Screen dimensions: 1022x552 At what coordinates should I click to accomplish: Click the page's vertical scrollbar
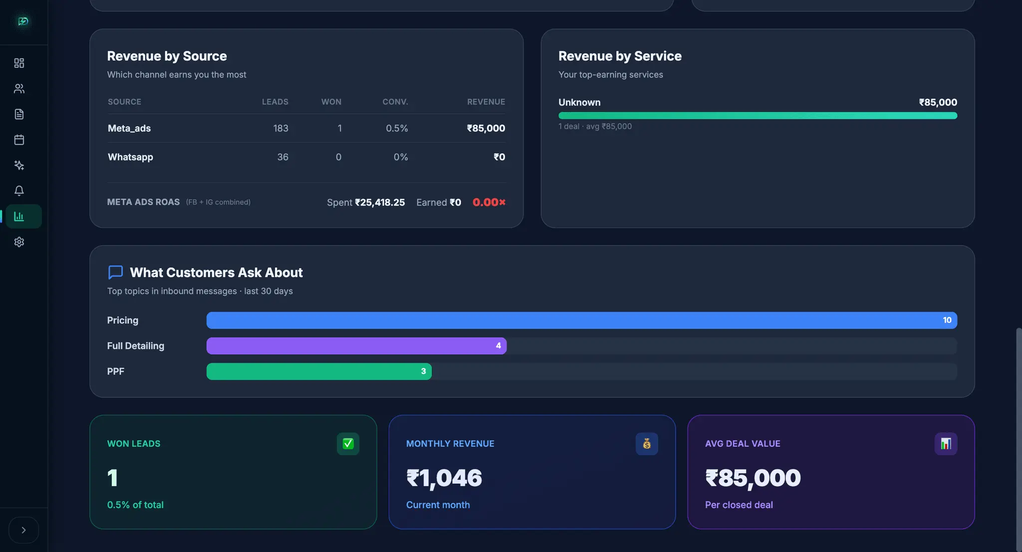coord(1019,439)
